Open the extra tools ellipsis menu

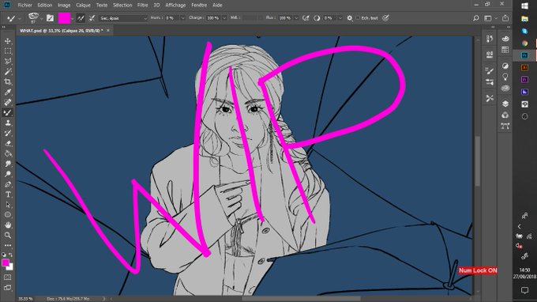[8, 245]
